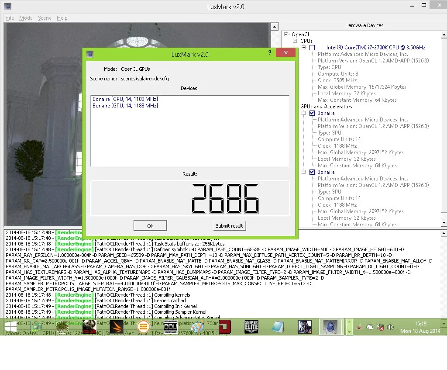447x370 pixels.
Task: Click Ok in the result dialog
Action: (150, 226)
